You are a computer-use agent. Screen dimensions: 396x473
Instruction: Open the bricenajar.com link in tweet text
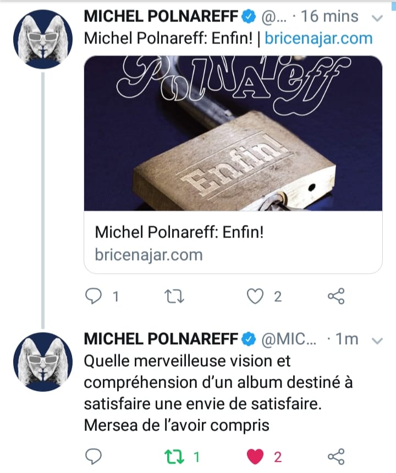point(318,38)
